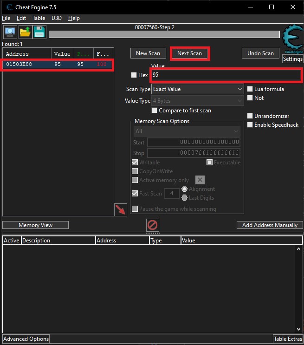Screen dimensions: 304x345
Task: Toggle Compare to first scan checkbox
Action: [155, 111]
